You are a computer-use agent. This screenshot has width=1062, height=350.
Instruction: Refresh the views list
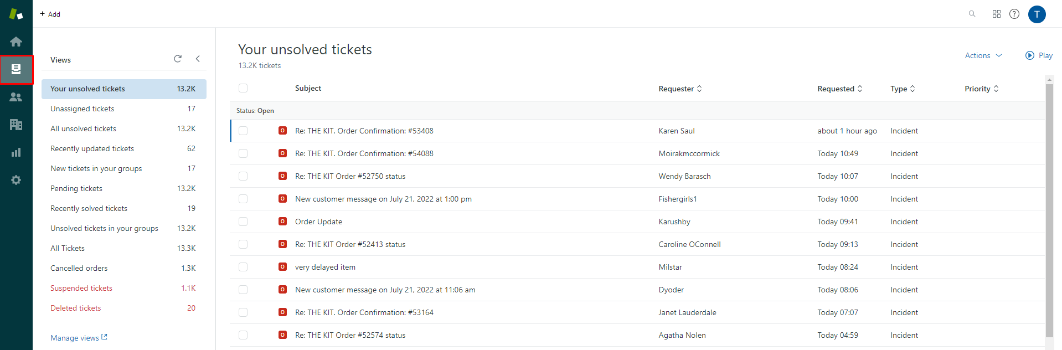click(178, 59)
